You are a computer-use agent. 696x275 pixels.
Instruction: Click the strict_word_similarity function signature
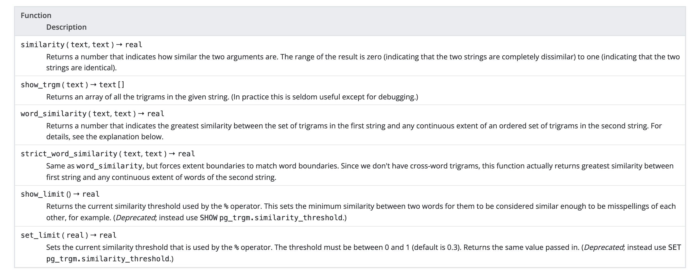108,154
